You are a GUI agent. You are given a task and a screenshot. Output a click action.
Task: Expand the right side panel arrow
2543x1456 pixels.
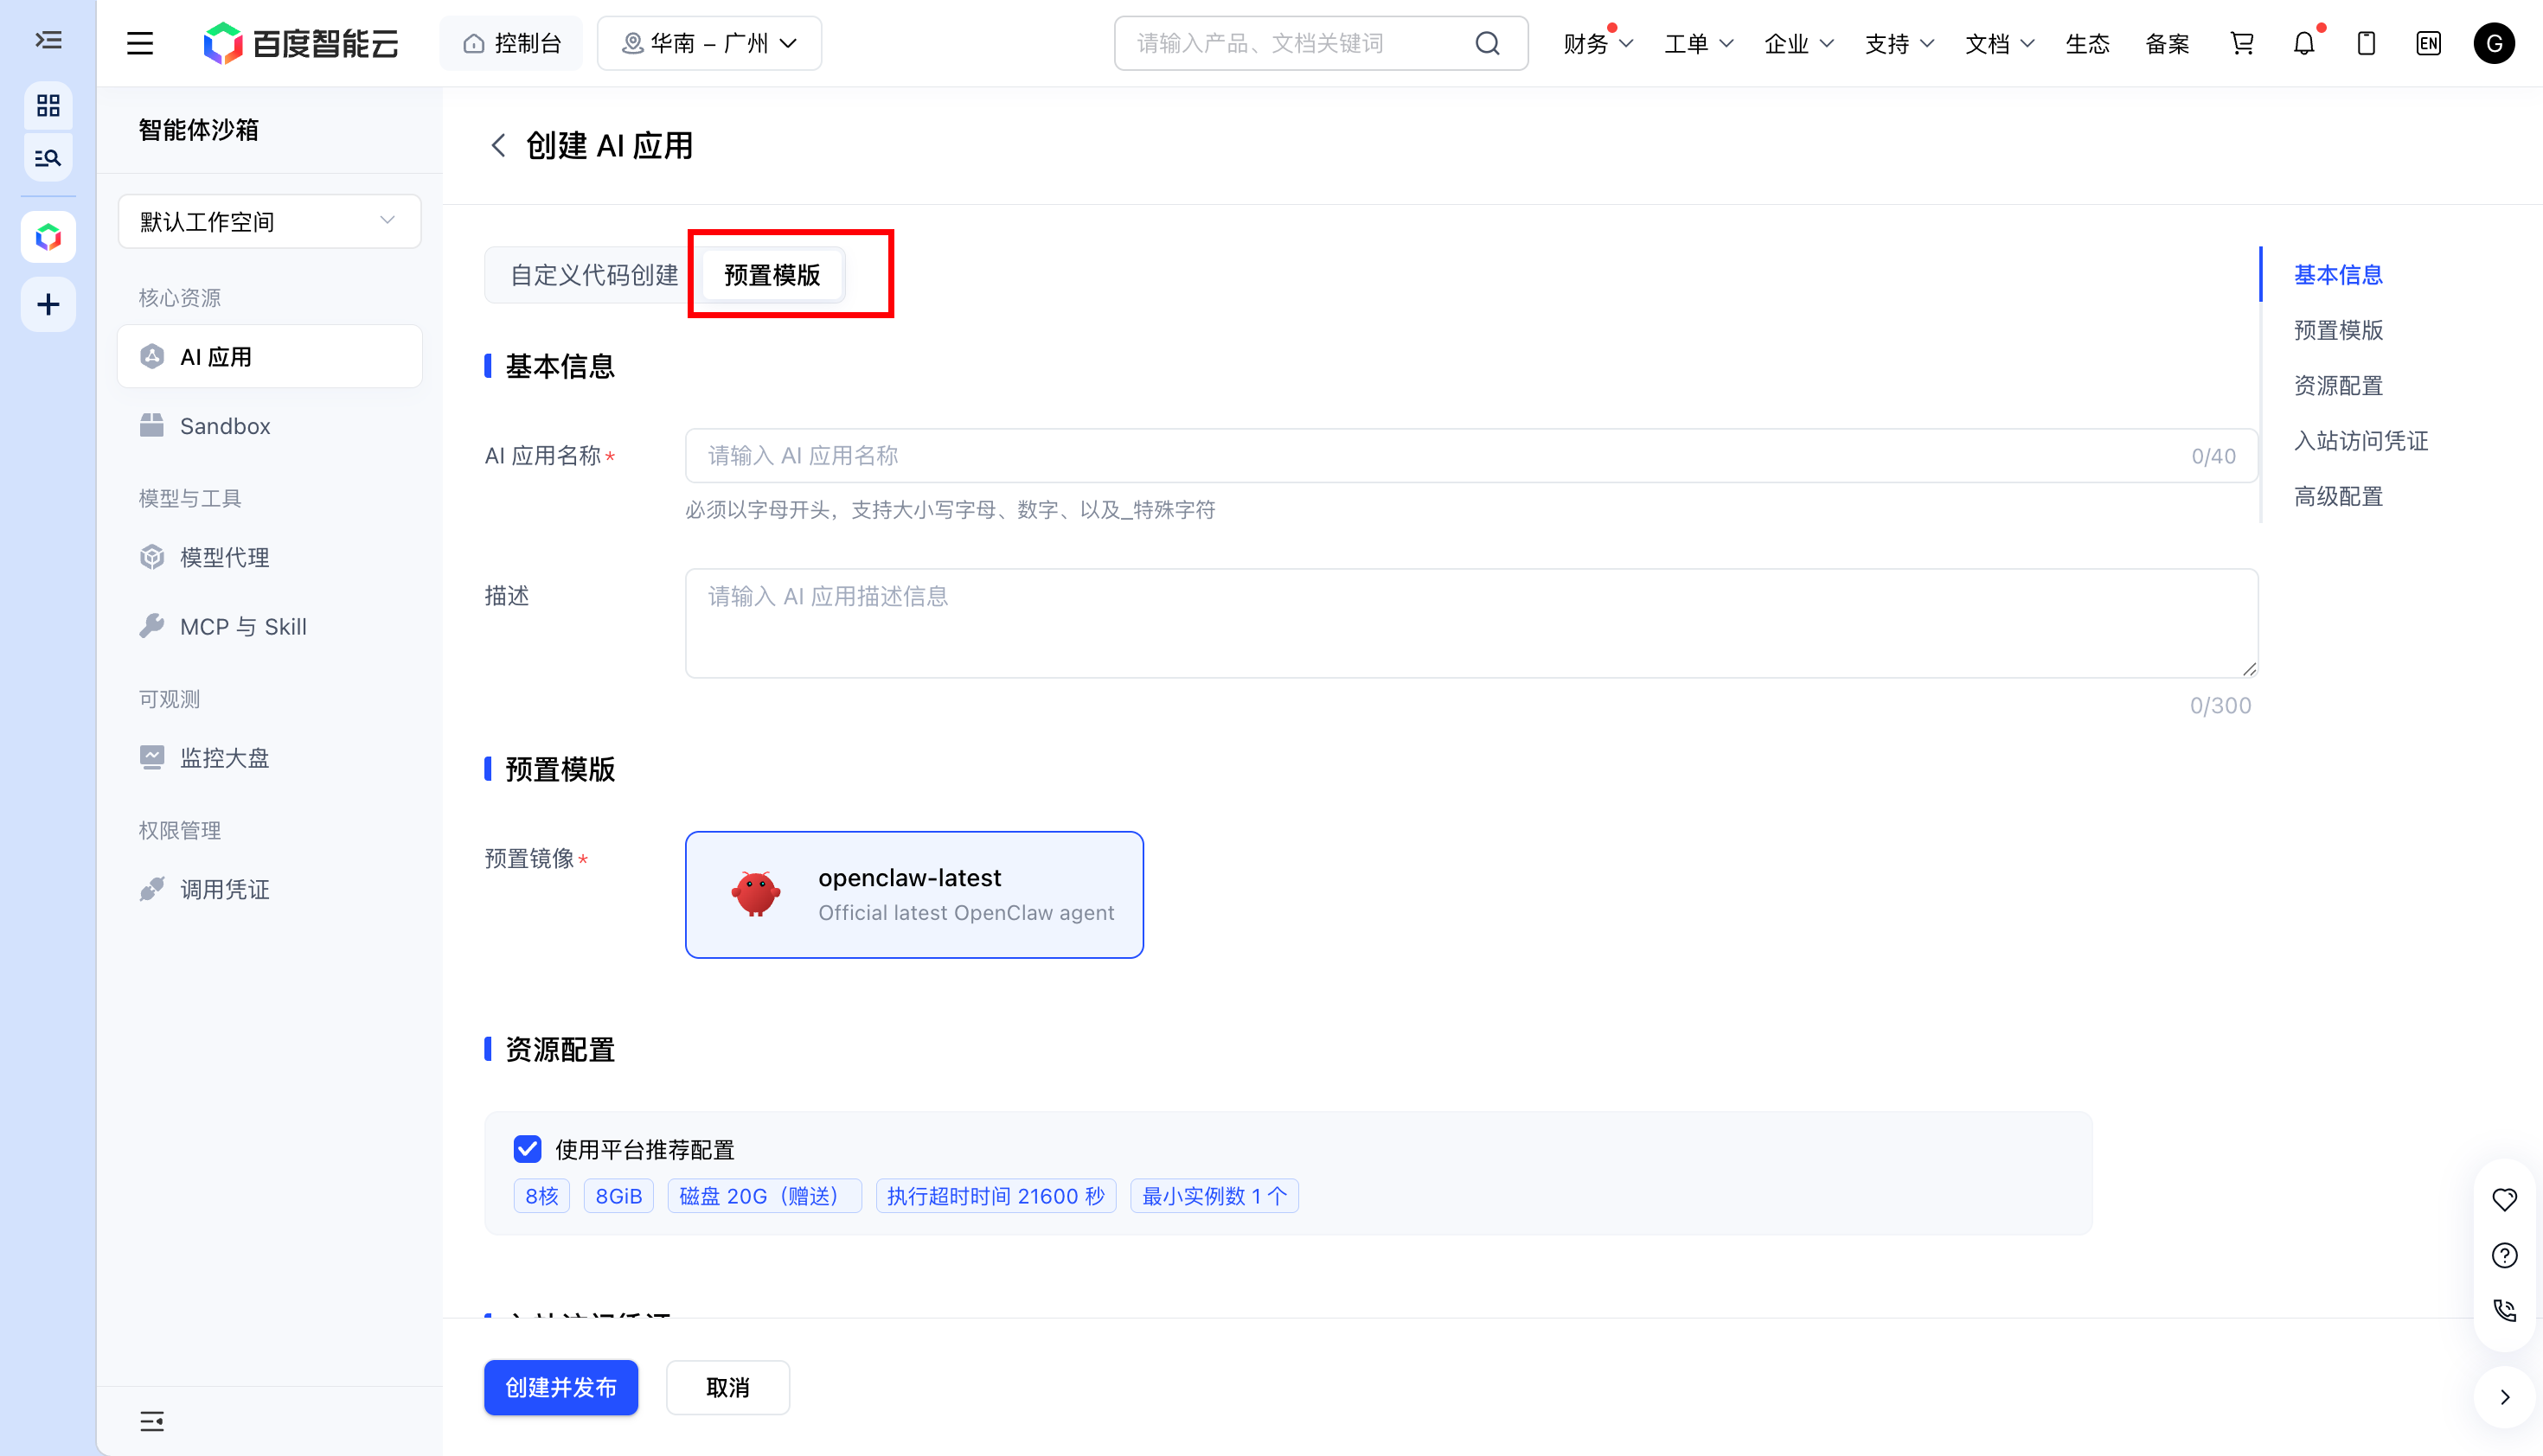pyautogui.click(x=2504, y=1397)
